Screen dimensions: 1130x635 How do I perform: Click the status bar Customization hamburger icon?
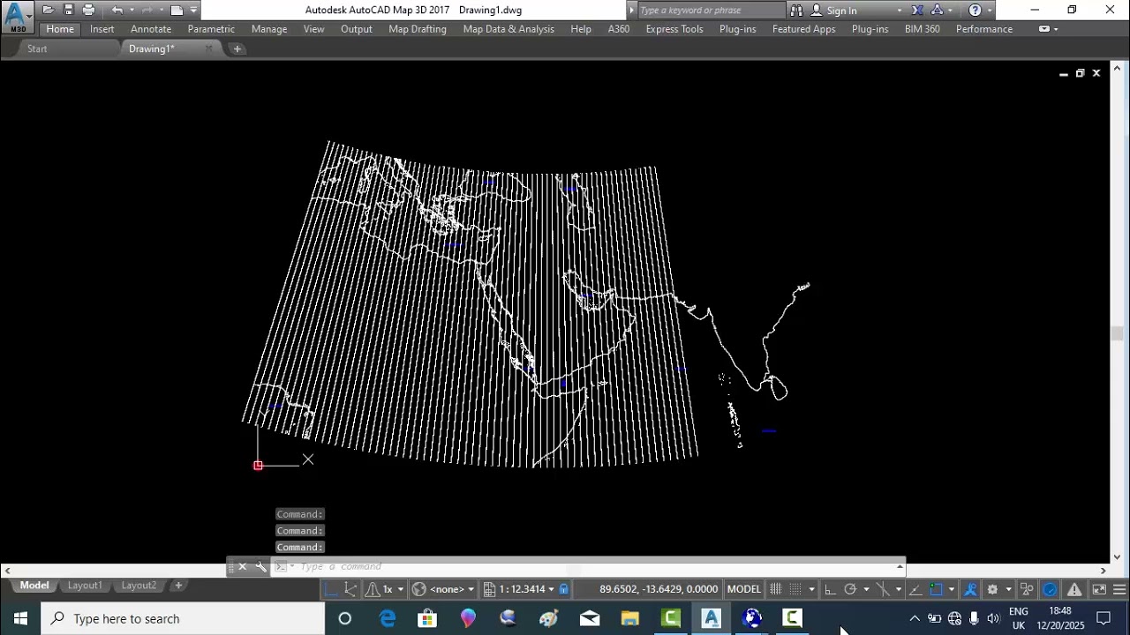[1119, 589]
